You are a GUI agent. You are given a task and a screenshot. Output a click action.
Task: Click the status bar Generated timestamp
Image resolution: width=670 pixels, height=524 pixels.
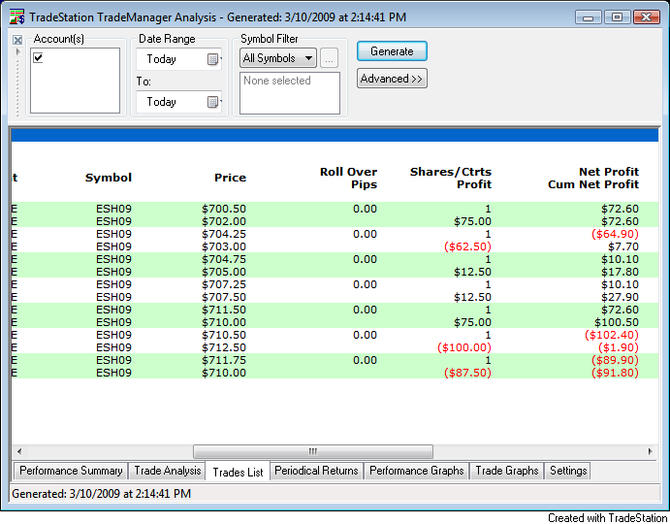pyautogui.click(x=101, y=494)
